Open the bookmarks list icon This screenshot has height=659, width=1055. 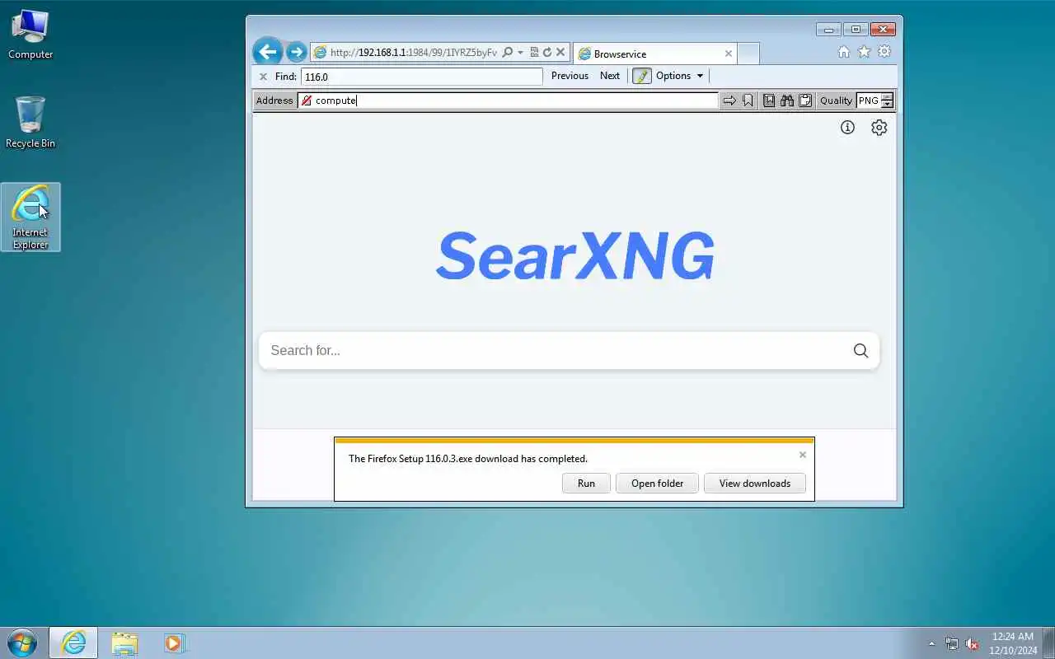click(x=769, y=100)
